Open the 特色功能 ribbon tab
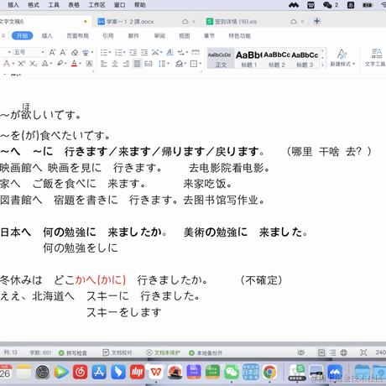 239,36
